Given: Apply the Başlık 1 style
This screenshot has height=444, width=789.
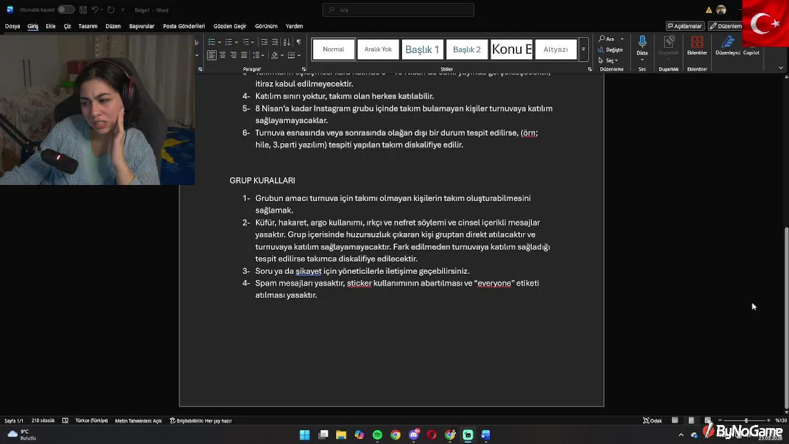Looking at the screenshot, I should [422, 49].
